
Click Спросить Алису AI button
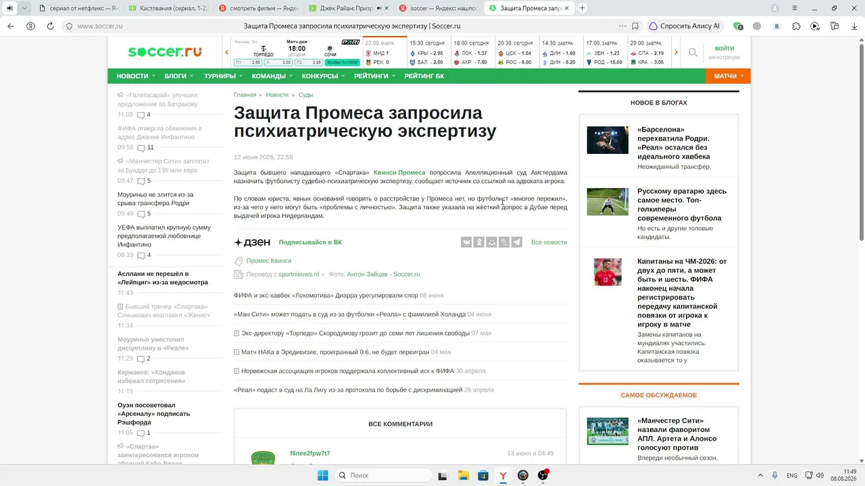coord(684,26)
